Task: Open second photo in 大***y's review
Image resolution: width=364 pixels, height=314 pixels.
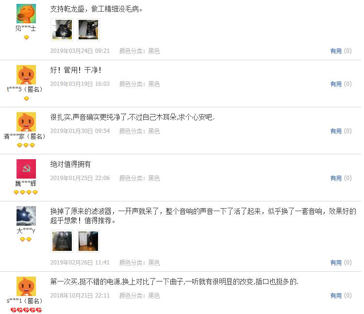Action: coord(88,241)
